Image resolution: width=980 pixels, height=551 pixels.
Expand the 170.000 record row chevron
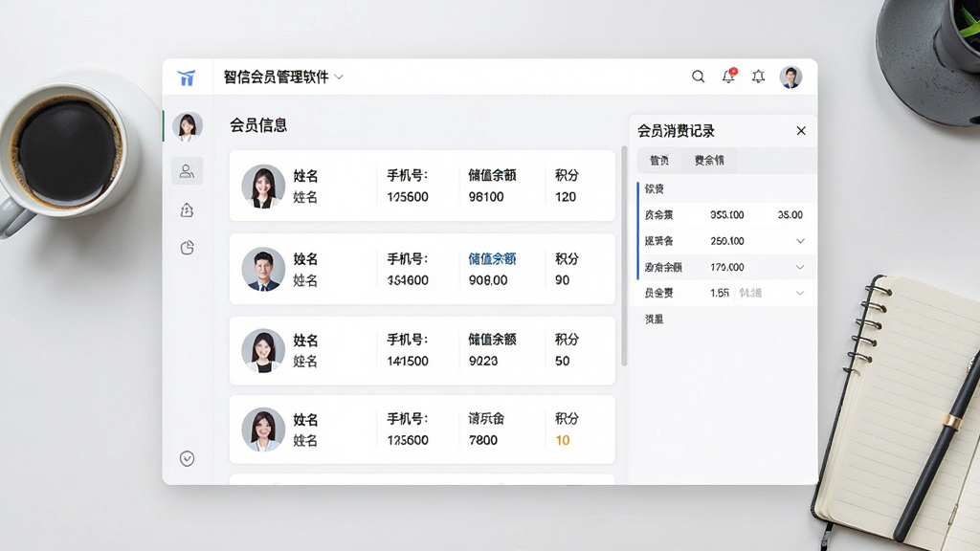(800, 268)
